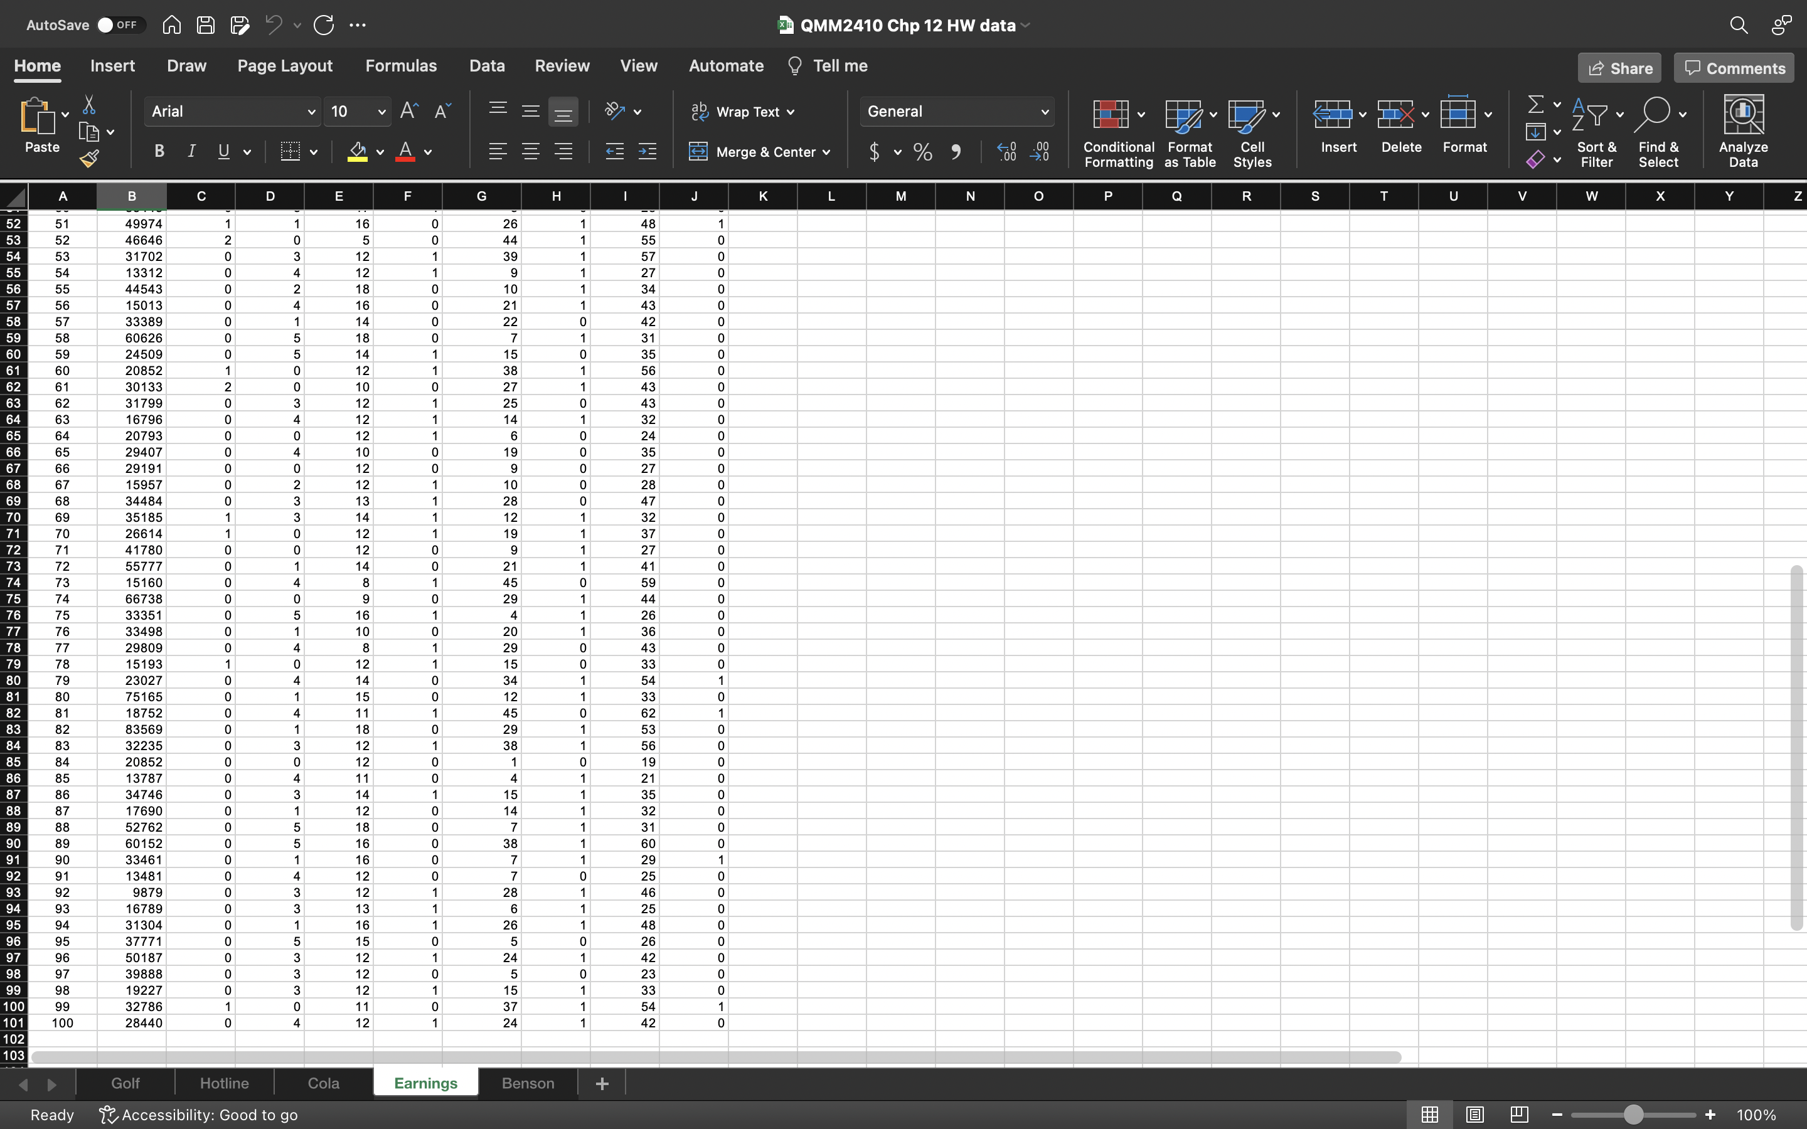Toggle italic formatting

click(191, 152)
